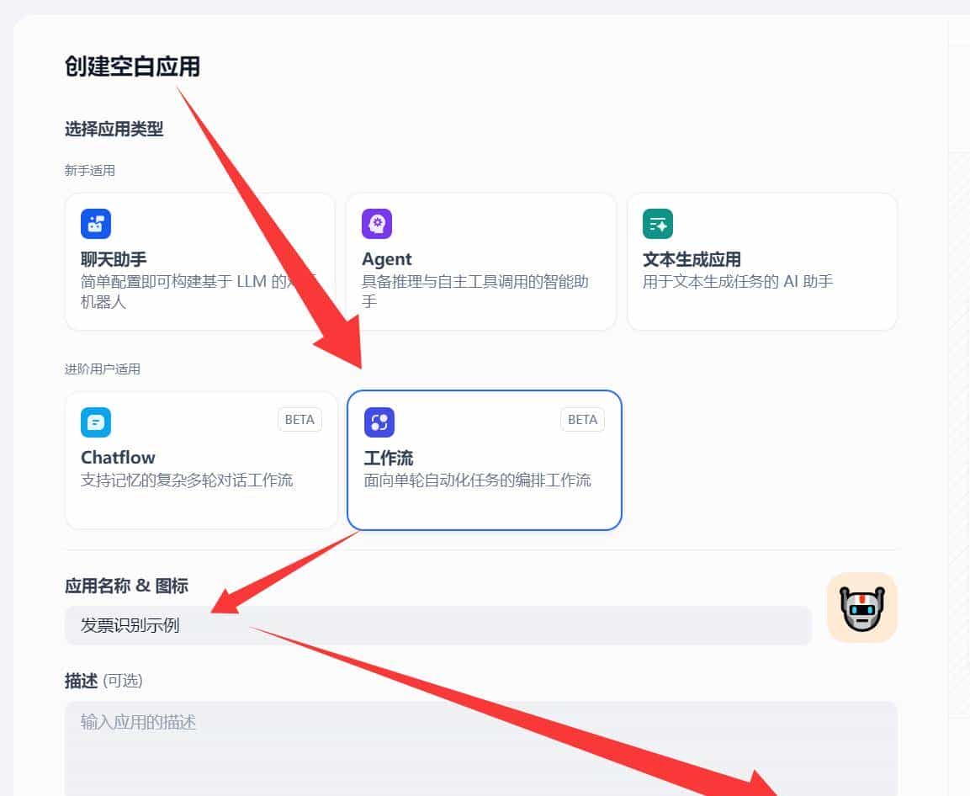The image size is (970, 796).
Task: Click the 创建空白应用 page heading
Action: pos(132,67)
